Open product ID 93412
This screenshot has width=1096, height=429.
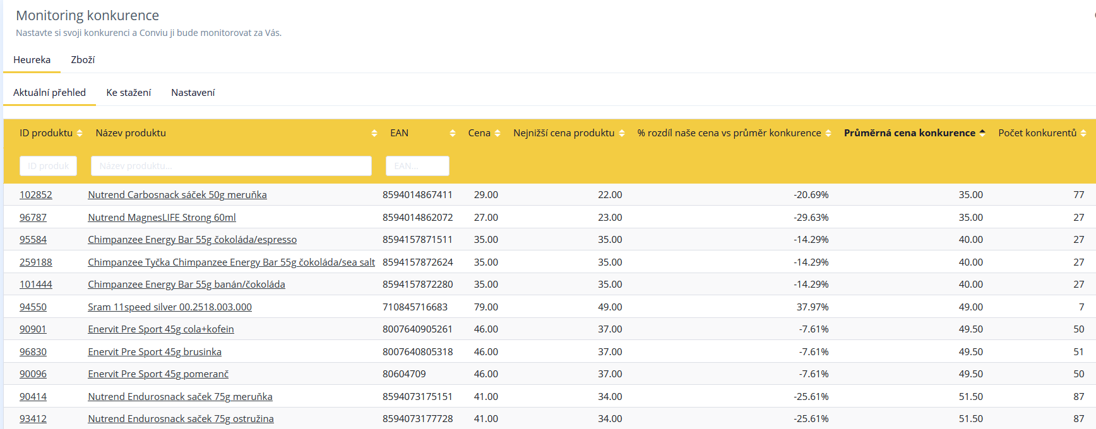coord(33,419)
